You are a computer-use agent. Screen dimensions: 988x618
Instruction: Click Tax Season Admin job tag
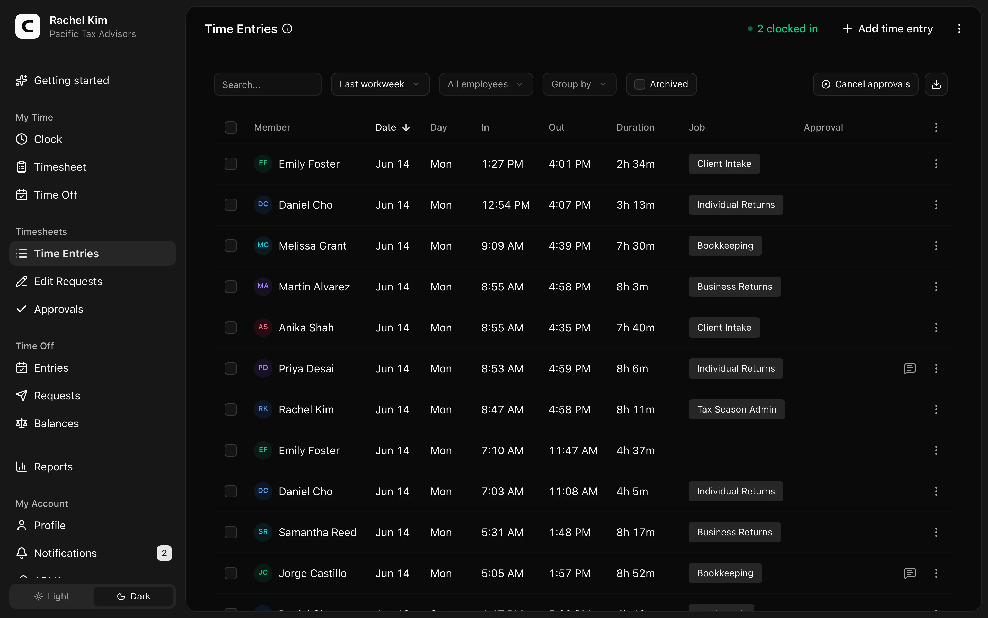coord(736,409)
